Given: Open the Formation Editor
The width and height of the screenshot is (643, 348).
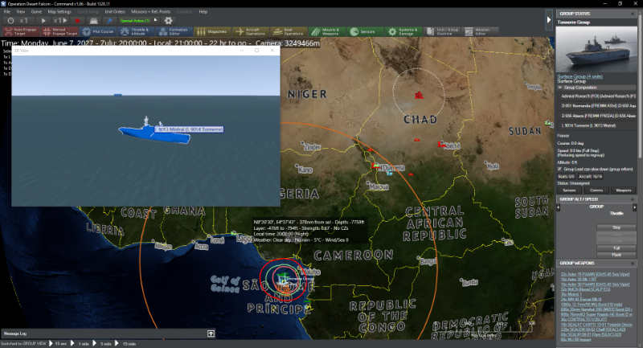Looking at the screenshot, I should point(174,31).
